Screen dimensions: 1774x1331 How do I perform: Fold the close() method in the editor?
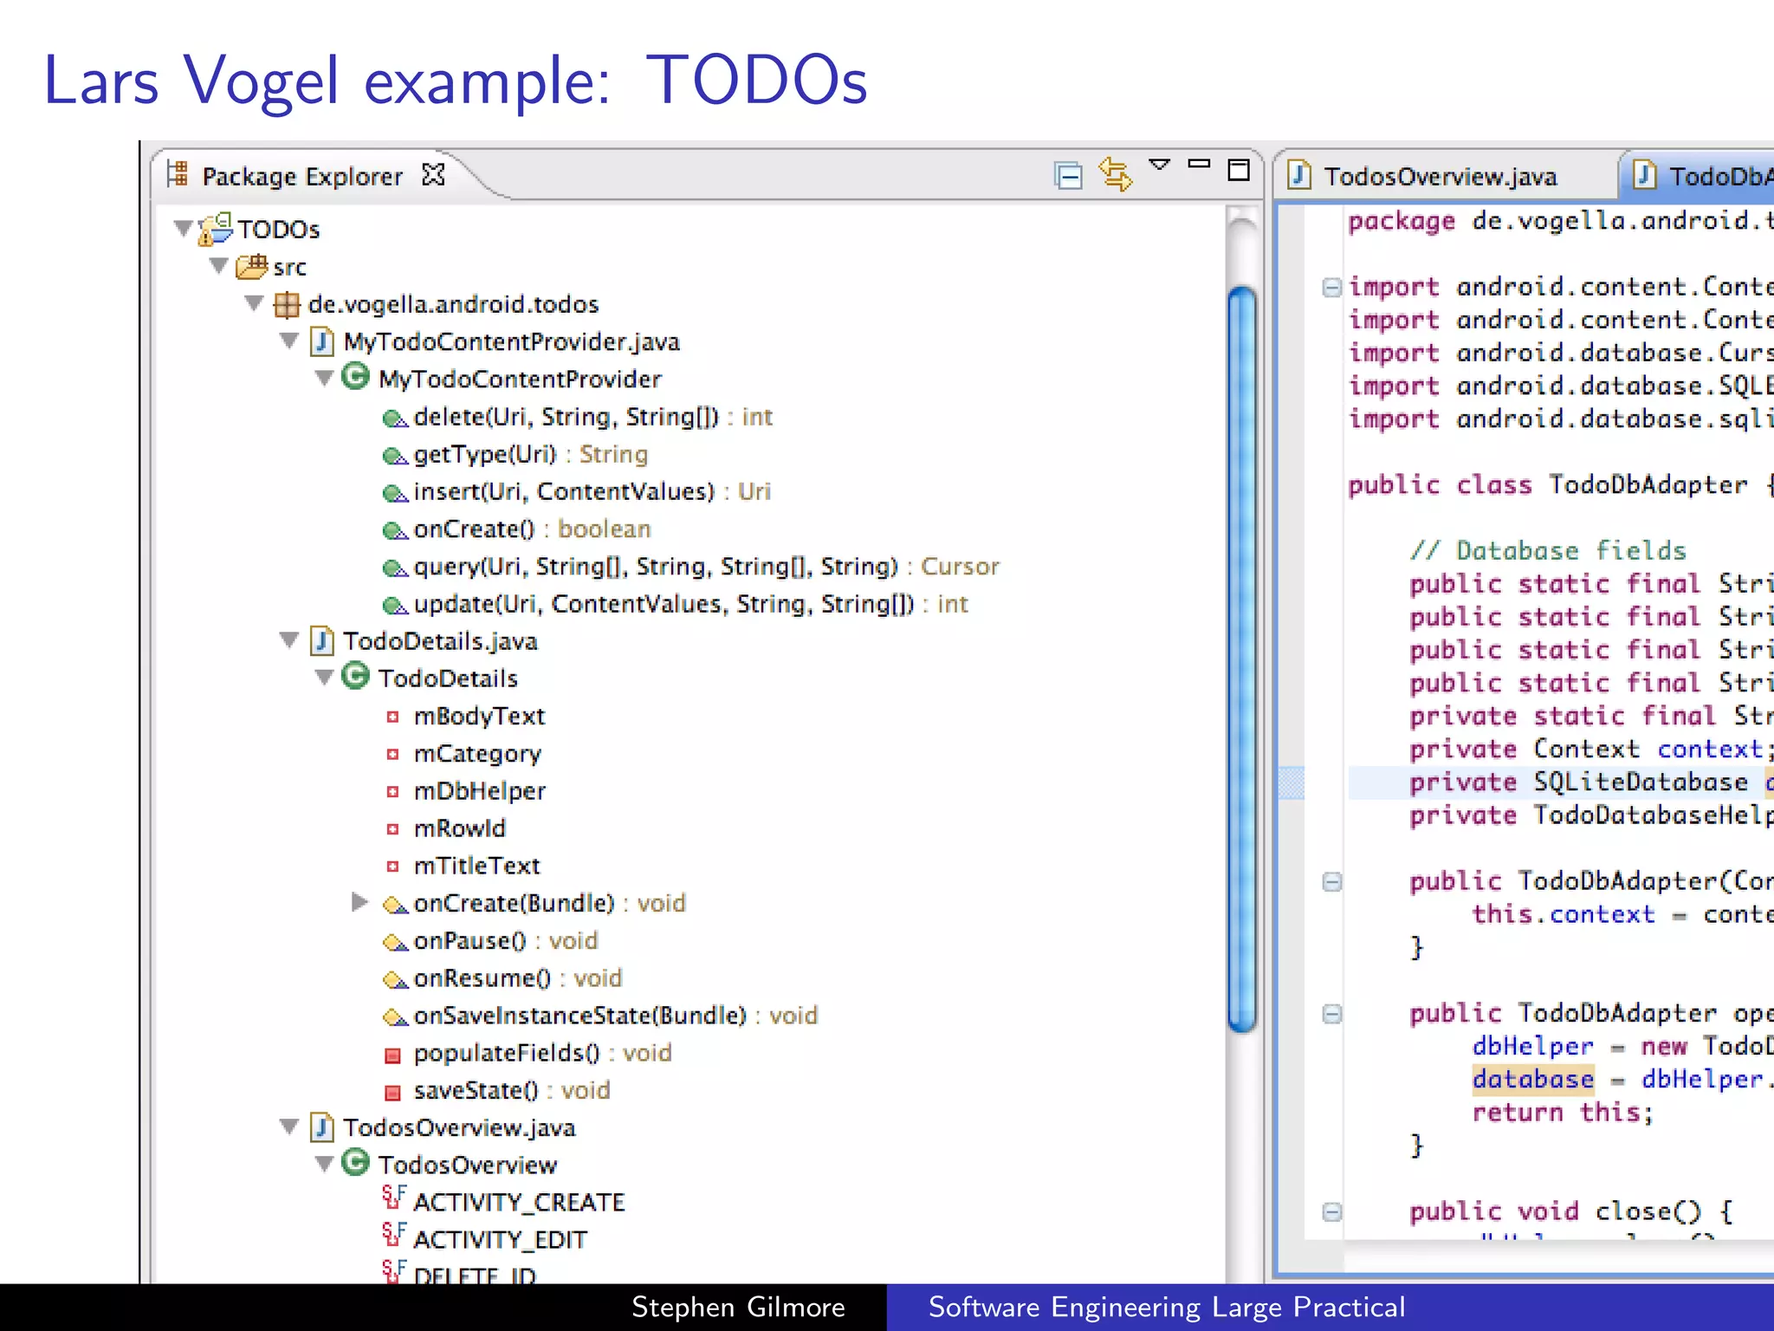[1331, 1211]
